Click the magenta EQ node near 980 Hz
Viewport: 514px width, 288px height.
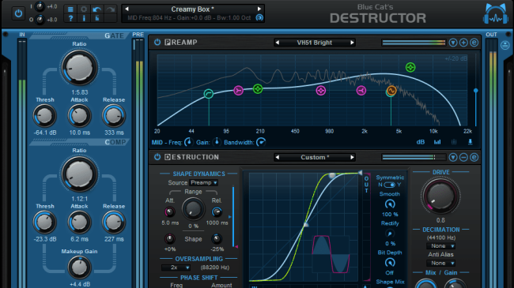tap(320, 91)
